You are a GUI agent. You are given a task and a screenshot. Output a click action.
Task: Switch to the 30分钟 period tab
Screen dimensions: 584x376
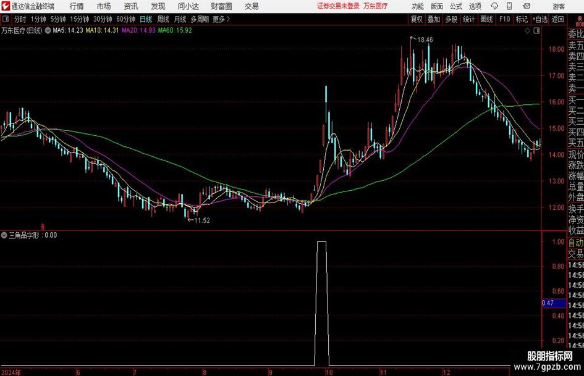pos(103,19)
